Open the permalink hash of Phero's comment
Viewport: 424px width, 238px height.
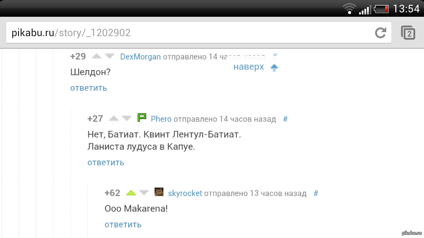coord(285,119)
